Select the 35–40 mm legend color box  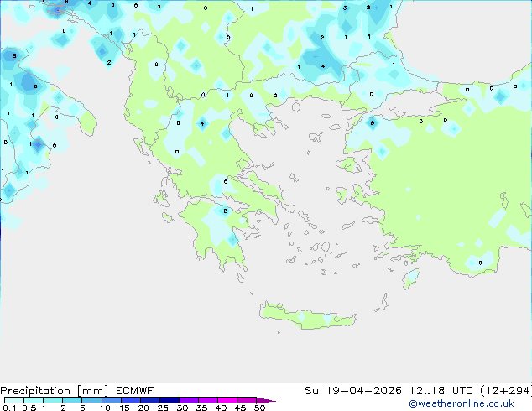click(x=207, y=400)
